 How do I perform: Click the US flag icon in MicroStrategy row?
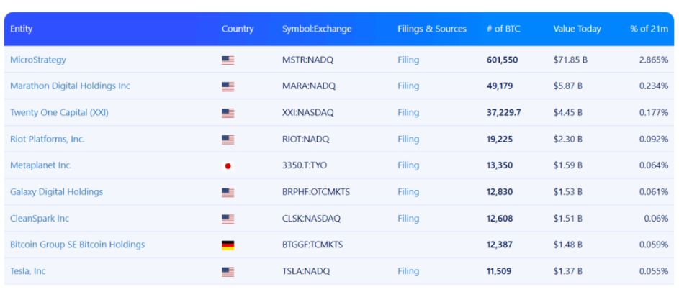228,60
